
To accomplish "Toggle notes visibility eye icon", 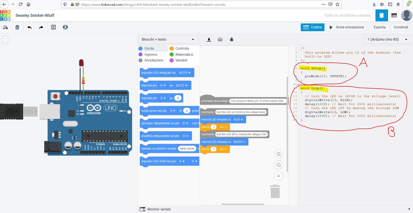I will tap(65, 27).
